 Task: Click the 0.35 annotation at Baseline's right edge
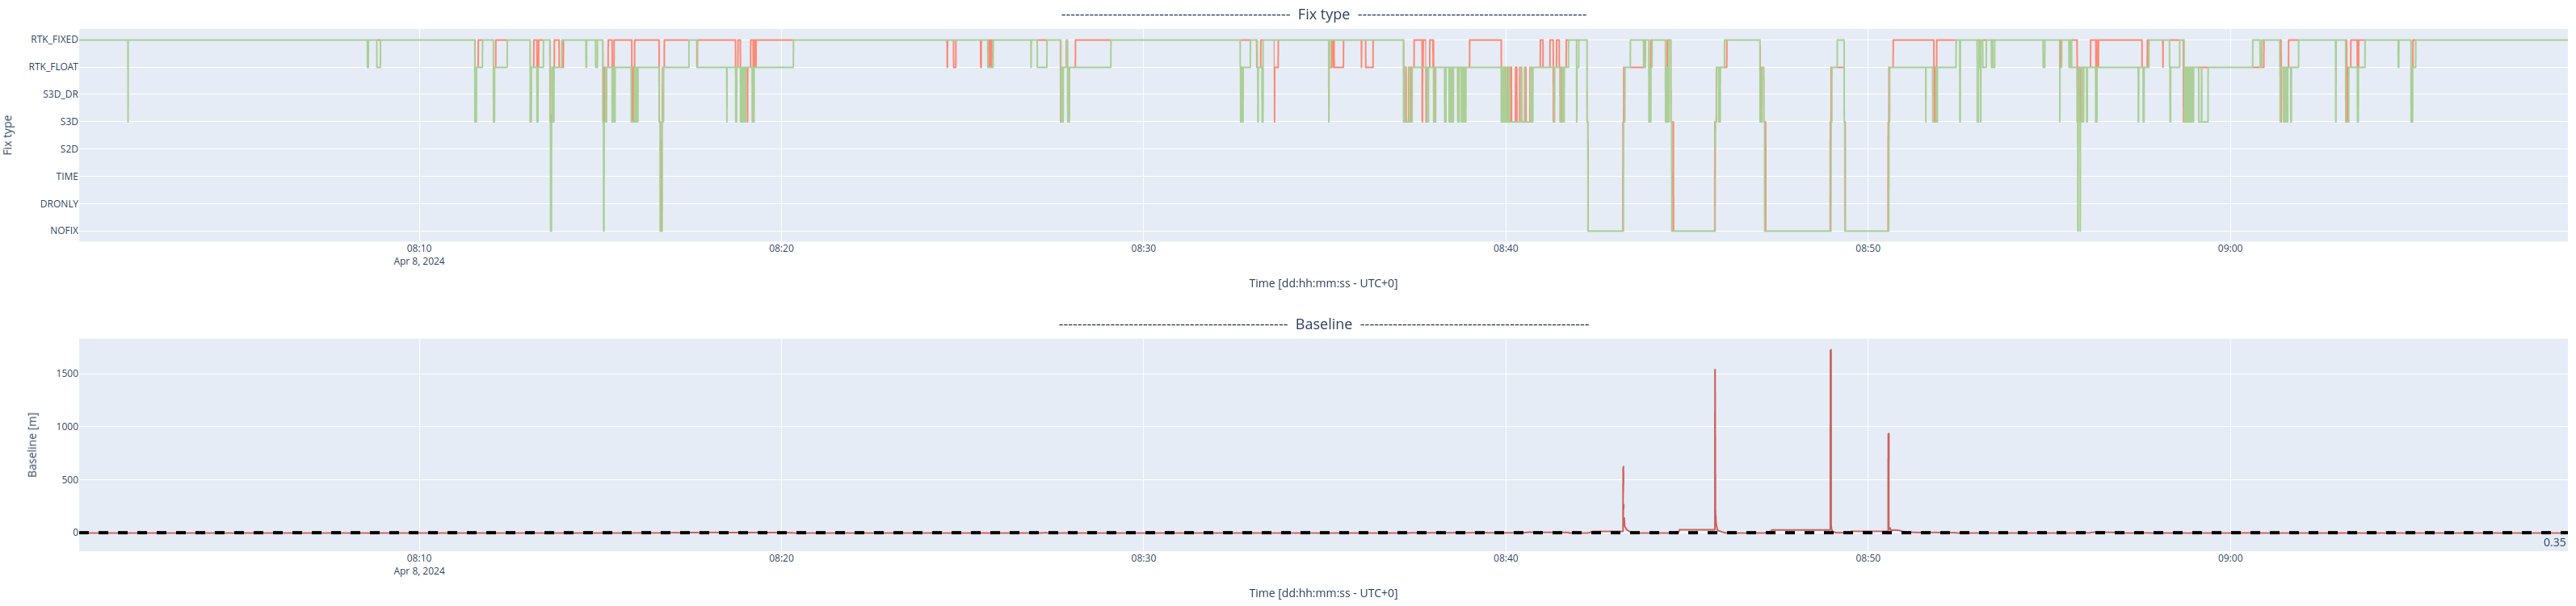point(2553,543)
